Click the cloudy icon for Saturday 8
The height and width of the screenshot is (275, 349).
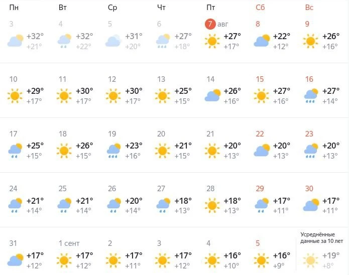click(x=262, y=41)
